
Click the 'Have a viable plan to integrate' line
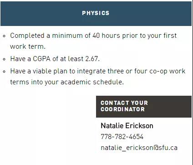click(x=98, y=71)
